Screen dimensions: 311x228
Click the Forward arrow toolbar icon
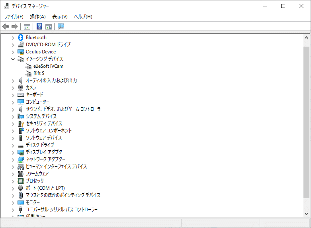15,26
